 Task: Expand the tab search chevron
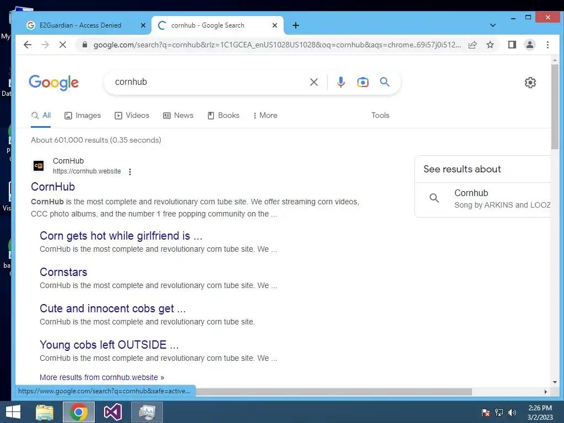[493, 25]
